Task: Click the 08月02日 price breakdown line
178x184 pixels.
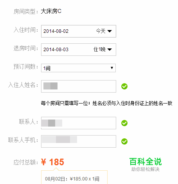Action: click(72, 179)
